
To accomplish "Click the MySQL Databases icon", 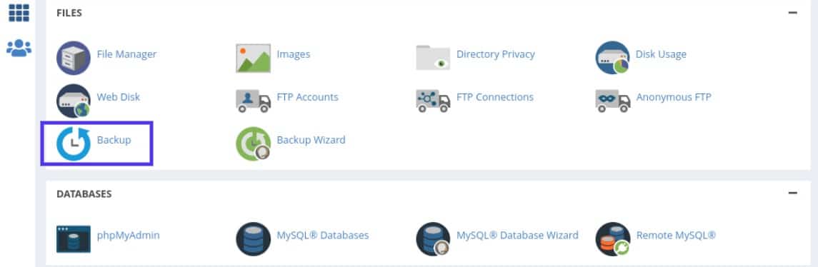I will (253, 239).
